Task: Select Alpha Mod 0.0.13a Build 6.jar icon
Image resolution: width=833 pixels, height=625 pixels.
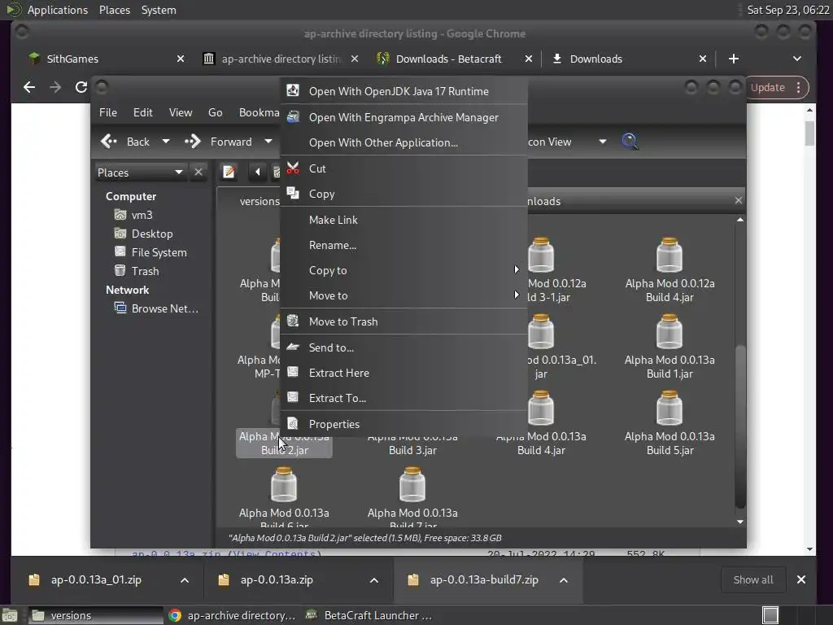Action: 284,484
